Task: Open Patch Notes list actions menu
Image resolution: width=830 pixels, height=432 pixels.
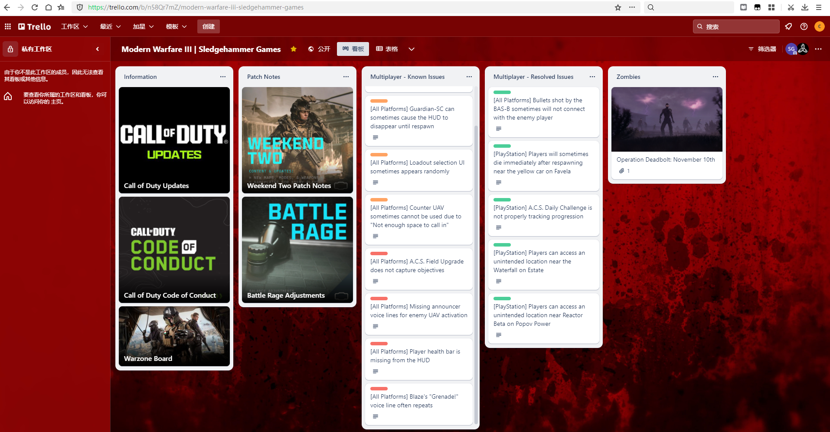Action: point(346,77)
